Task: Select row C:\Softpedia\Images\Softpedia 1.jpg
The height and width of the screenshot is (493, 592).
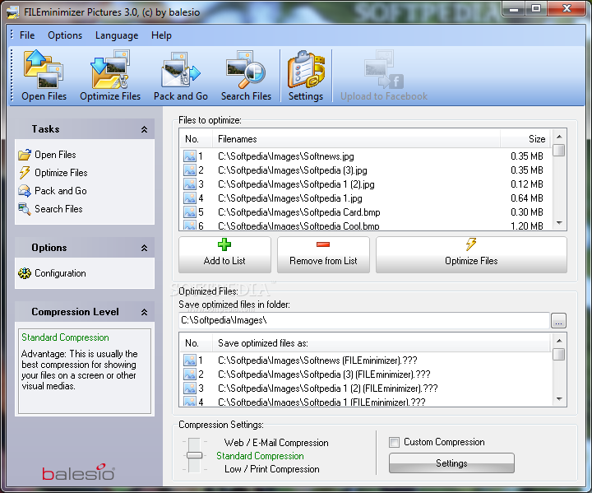Action: pyautogui.click(x=365, y=198)
